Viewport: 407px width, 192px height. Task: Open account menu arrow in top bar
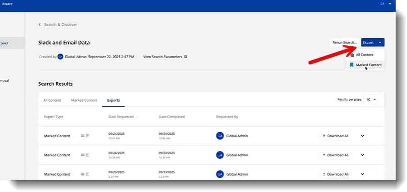point(390,4)
